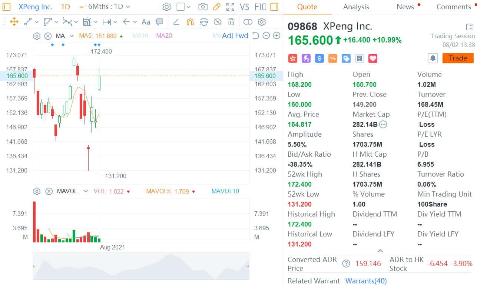
Task: Toggle visibility of all drawings
Action: tap(218, 22)
